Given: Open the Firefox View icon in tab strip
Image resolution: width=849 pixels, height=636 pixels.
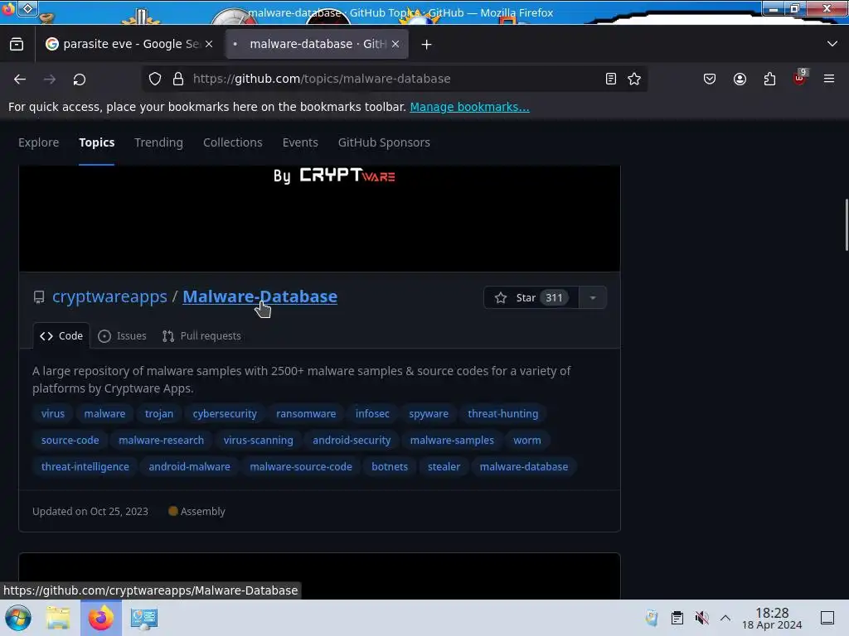Looking at the screenshot, I should pyautogui.click(x=17, y=44).
